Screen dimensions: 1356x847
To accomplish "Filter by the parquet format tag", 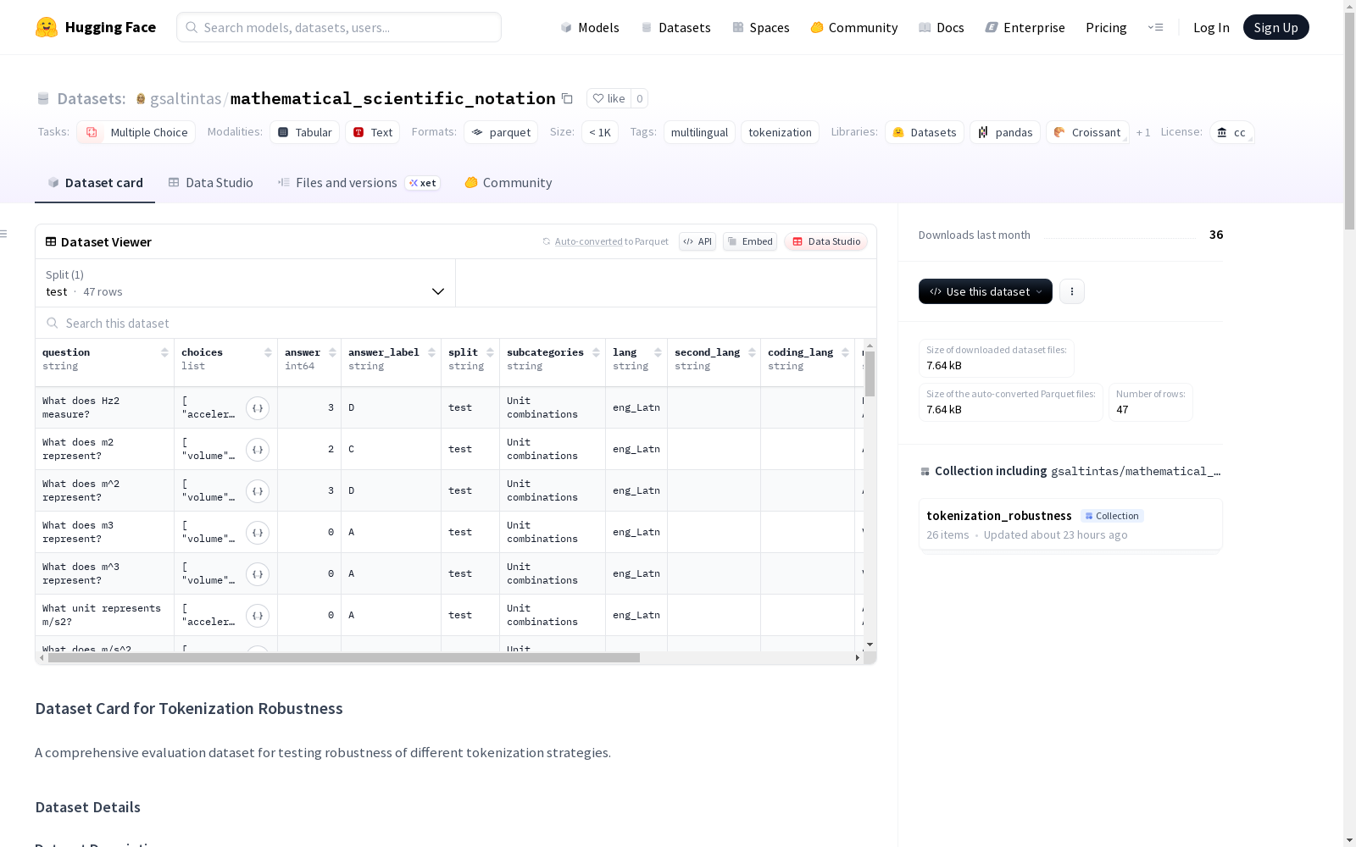I will pos(501,132).
